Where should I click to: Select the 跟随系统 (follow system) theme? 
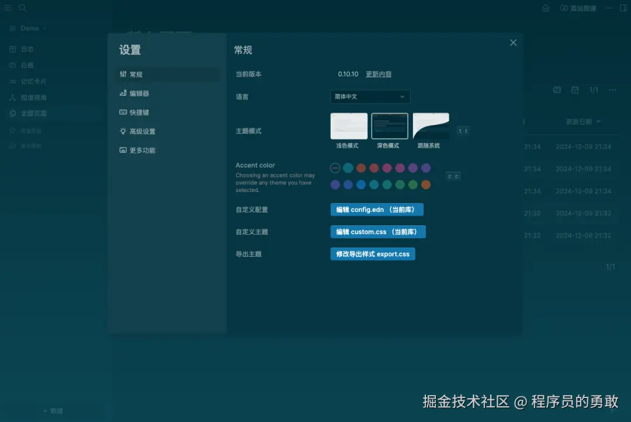[x=431, y=125]
